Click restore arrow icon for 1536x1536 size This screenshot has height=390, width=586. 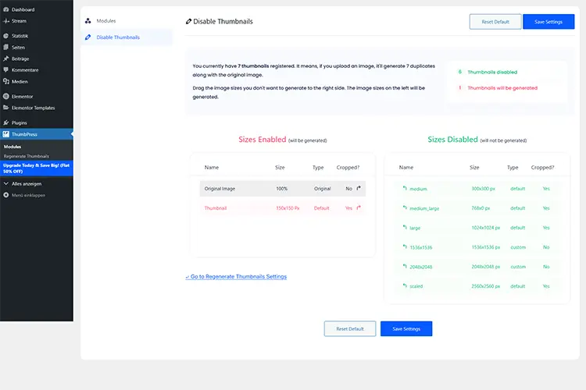point(405,246)
